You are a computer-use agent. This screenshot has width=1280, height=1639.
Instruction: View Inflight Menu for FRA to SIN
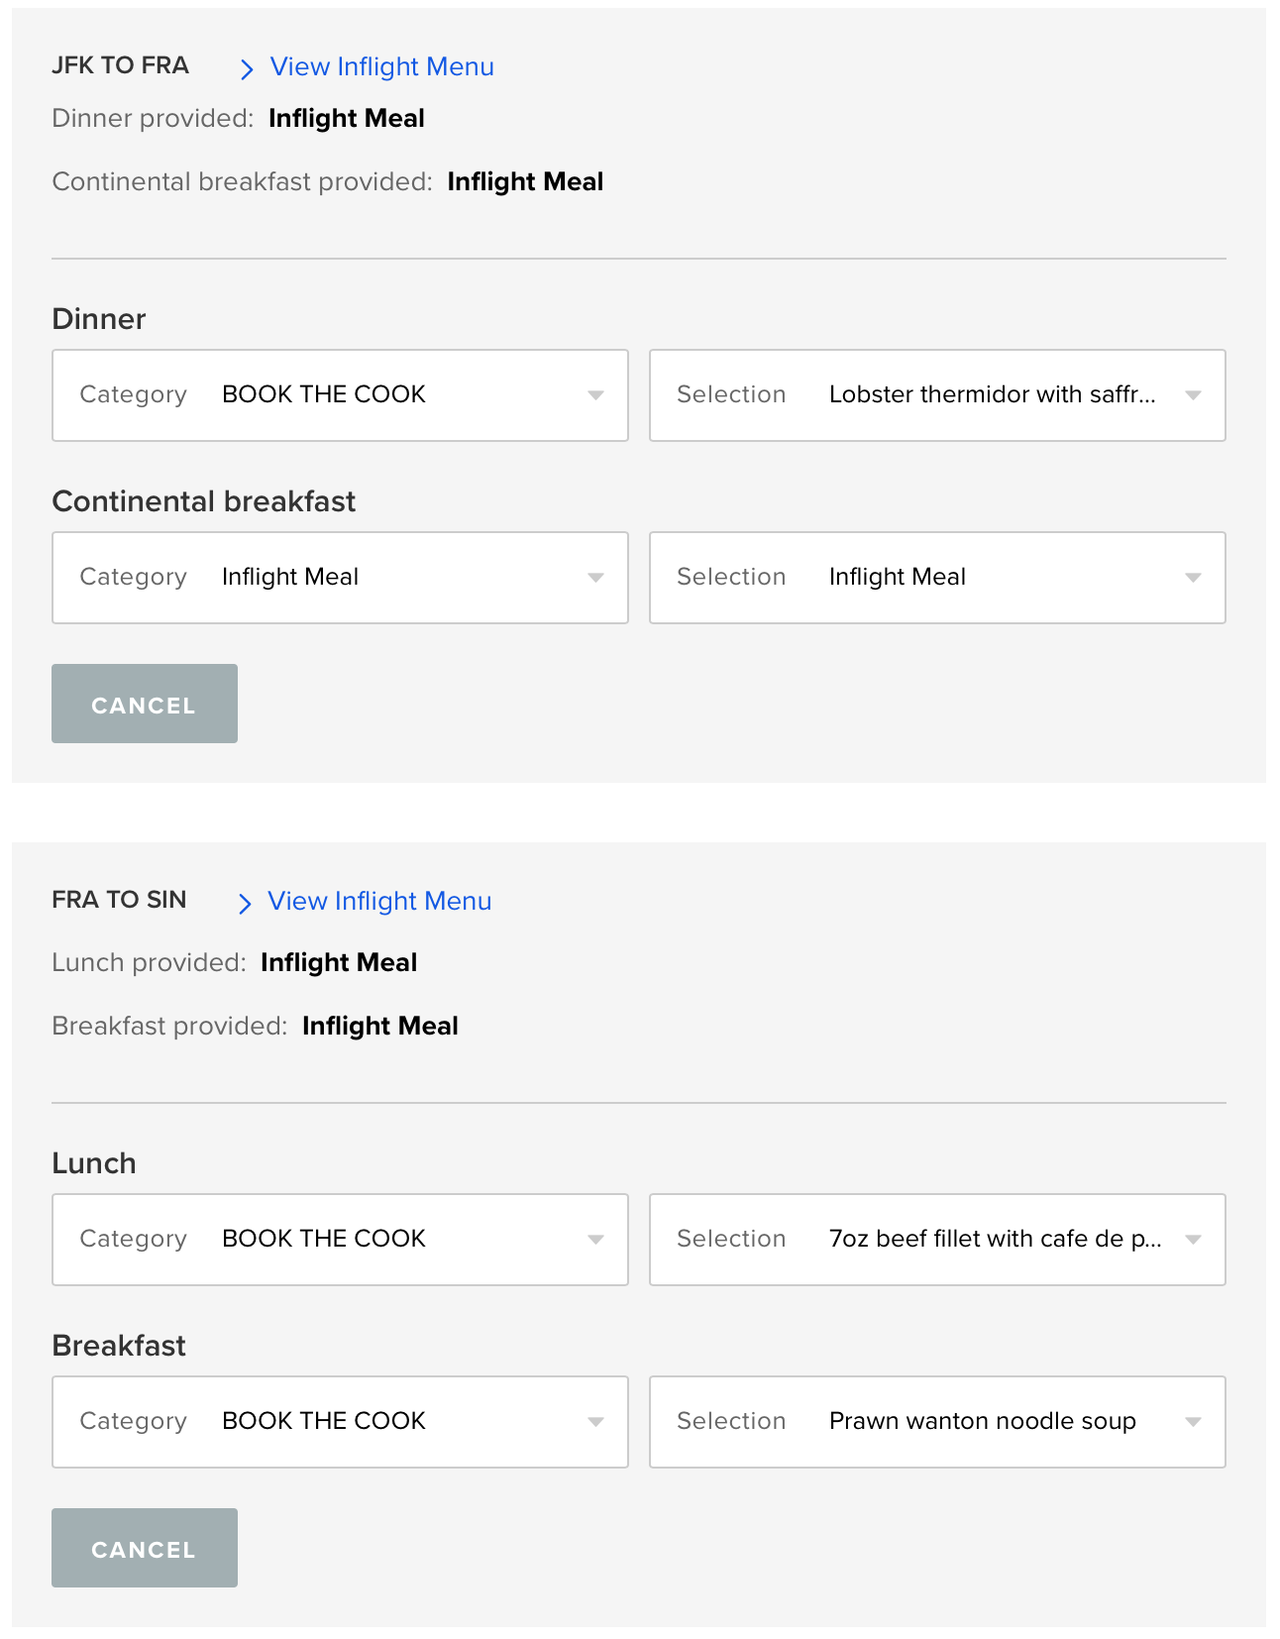(379, 902)
